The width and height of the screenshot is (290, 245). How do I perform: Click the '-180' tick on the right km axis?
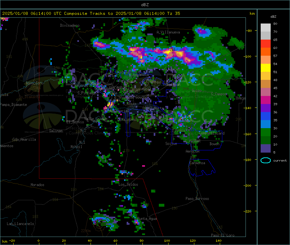[x=247, y=160]
